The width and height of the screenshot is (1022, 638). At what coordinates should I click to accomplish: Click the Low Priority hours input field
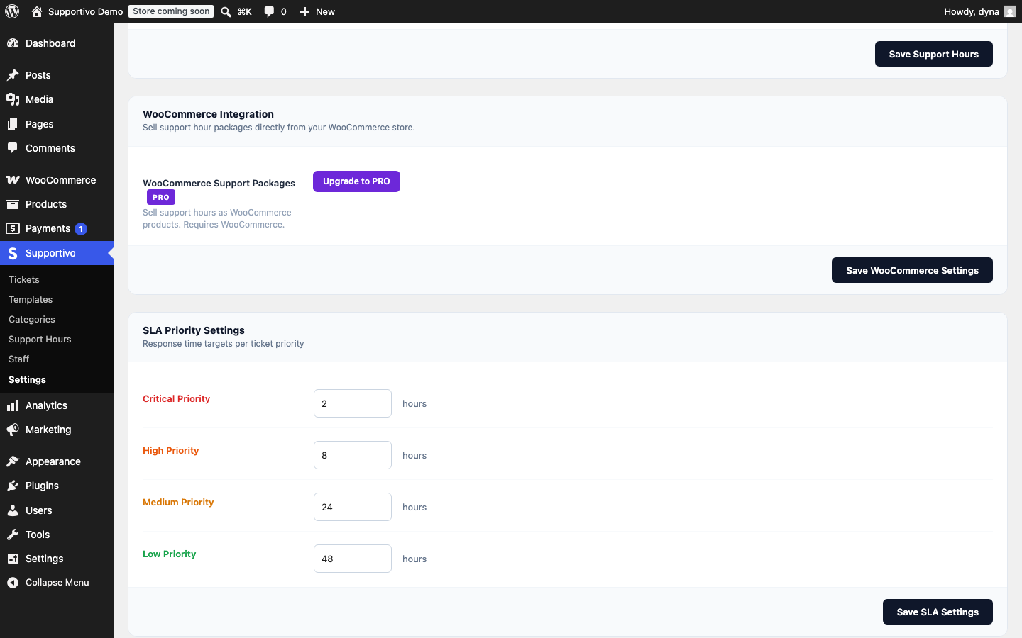click(x=353, y=559)
